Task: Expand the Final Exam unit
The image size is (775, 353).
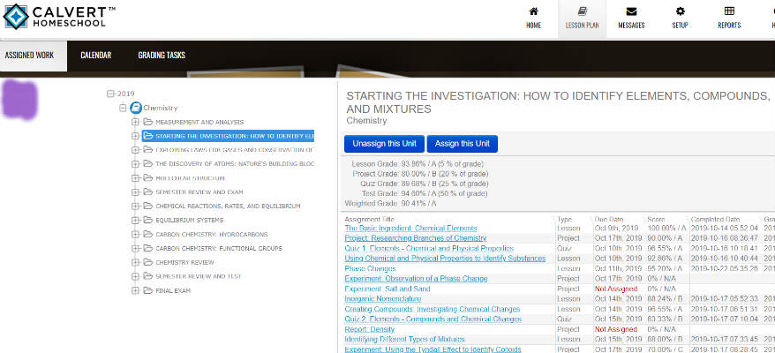Action: click(135, 290)
